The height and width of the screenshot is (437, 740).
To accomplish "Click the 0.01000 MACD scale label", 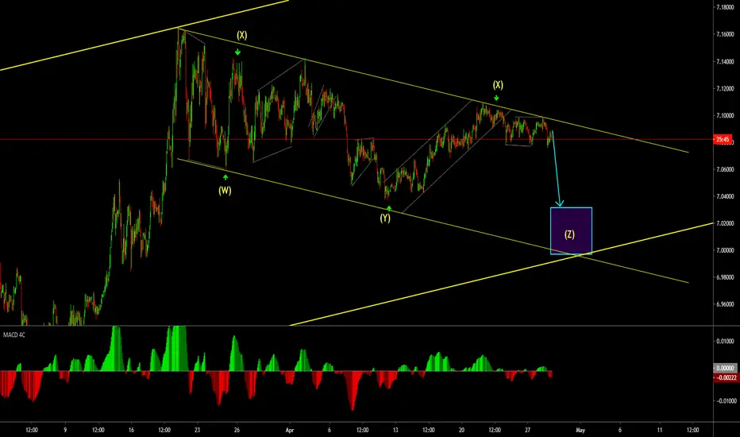I will tap(726, 341).
